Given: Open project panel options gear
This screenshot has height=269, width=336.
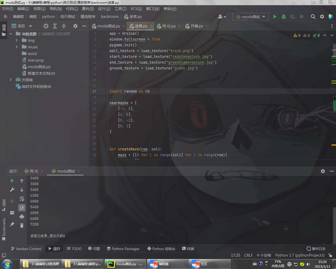Looking at the screenshot, I should point(75,26).
